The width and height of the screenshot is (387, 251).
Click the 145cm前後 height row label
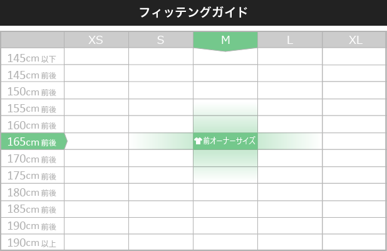coord(33,73)
